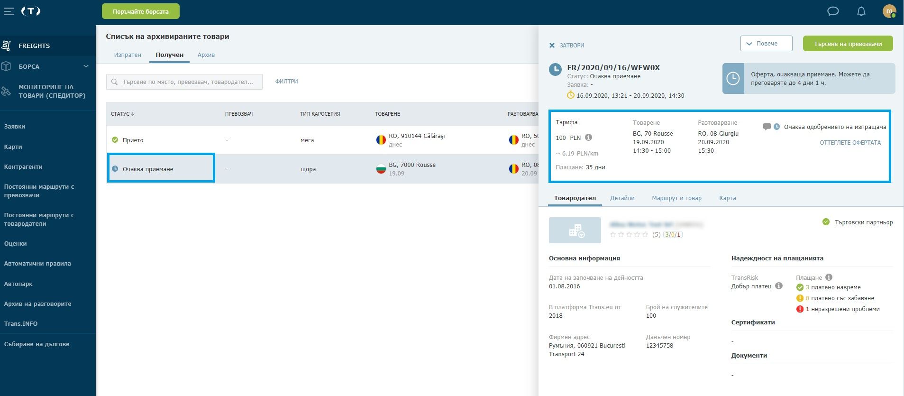Click the large clock in the offer notice
This screenshot has height=396, width=904.
[733, 79]
